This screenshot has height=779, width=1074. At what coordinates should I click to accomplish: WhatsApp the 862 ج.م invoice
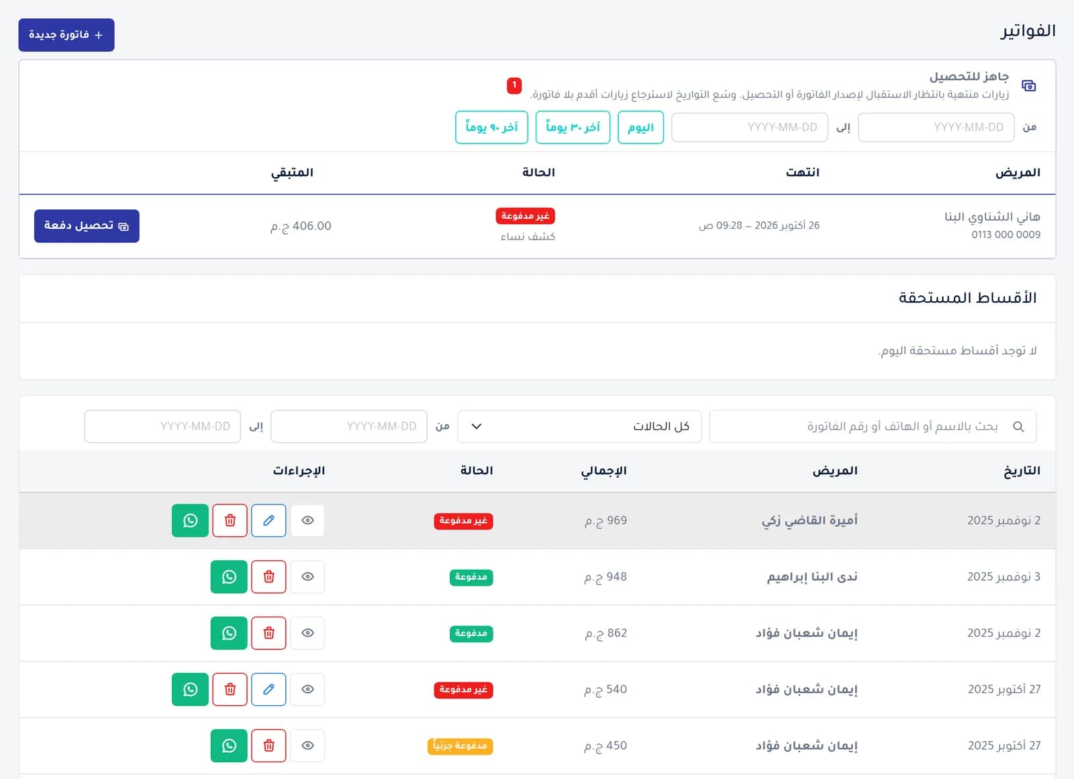(x=229, y=633)
